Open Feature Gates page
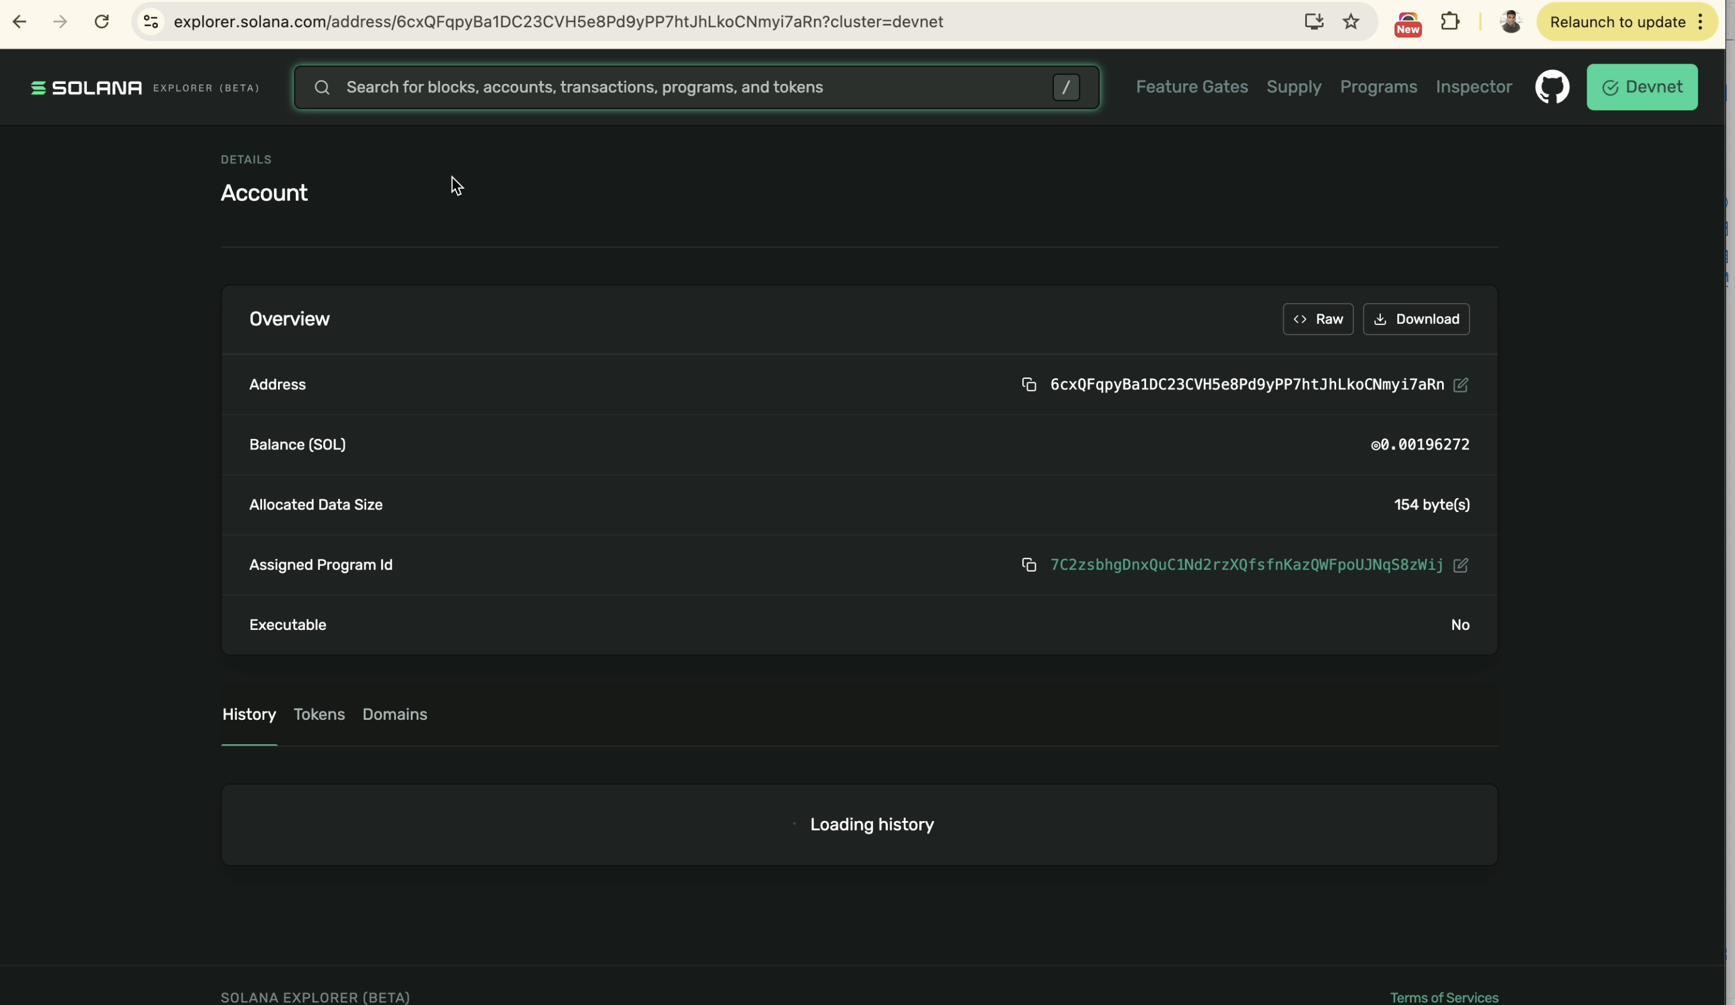 [x=1191, y=87]
